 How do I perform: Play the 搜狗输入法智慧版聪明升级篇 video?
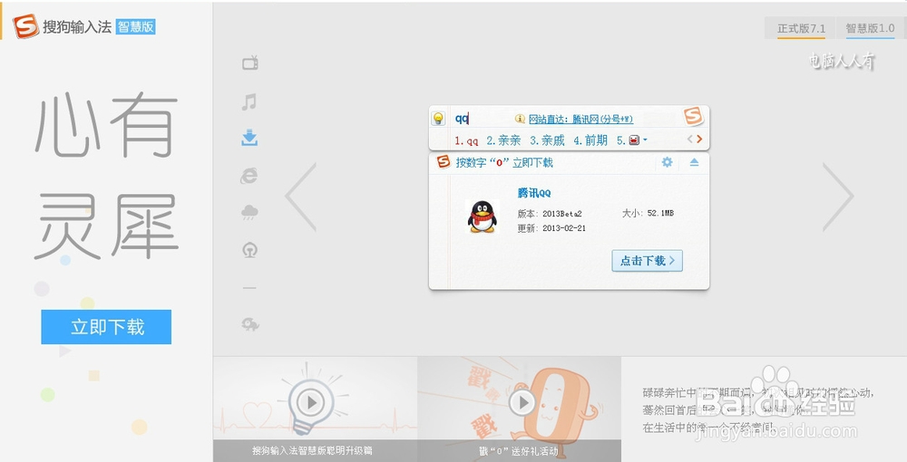(x=311, y=402)
